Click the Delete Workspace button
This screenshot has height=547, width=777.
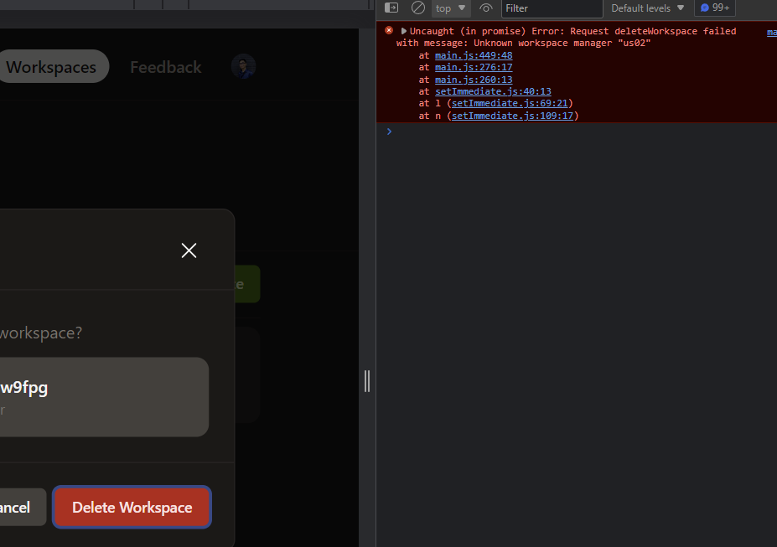(x=131, y=507)
